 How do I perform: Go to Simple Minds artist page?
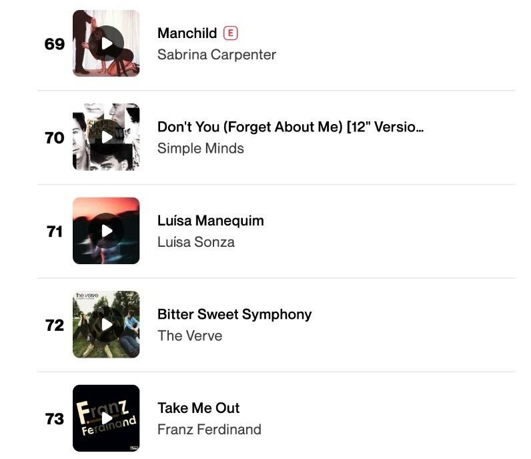coord(200,148)
